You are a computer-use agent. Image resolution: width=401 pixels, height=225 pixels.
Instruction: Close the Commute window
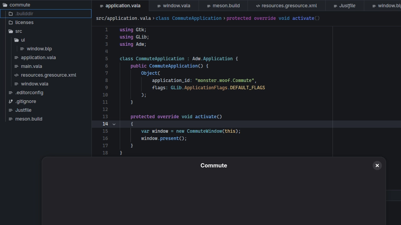pyautogui.click(x=377, y=166)
